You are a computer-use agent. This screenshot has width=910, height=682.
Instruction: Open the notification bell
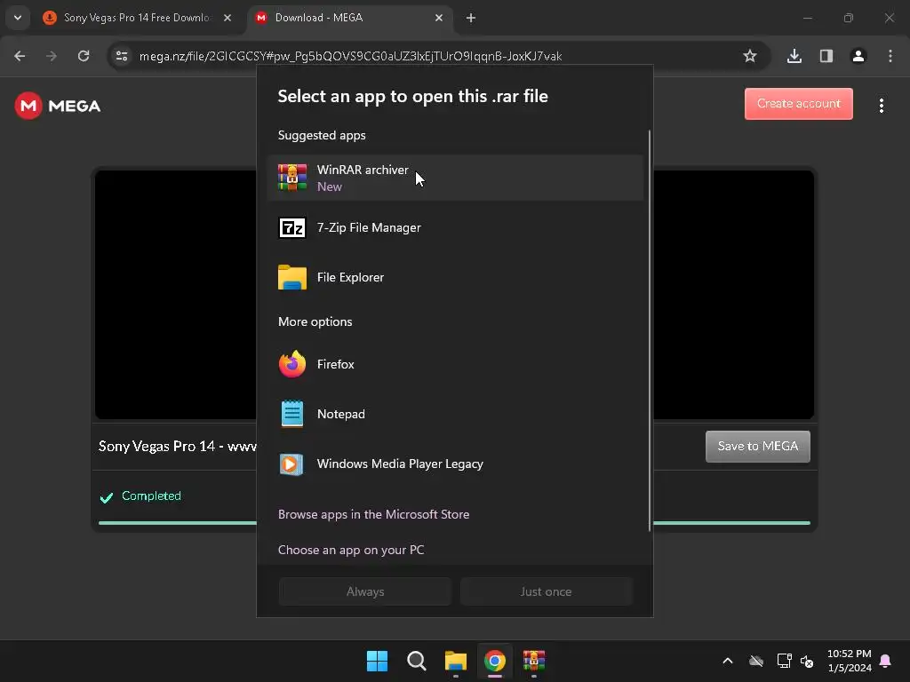886,661
